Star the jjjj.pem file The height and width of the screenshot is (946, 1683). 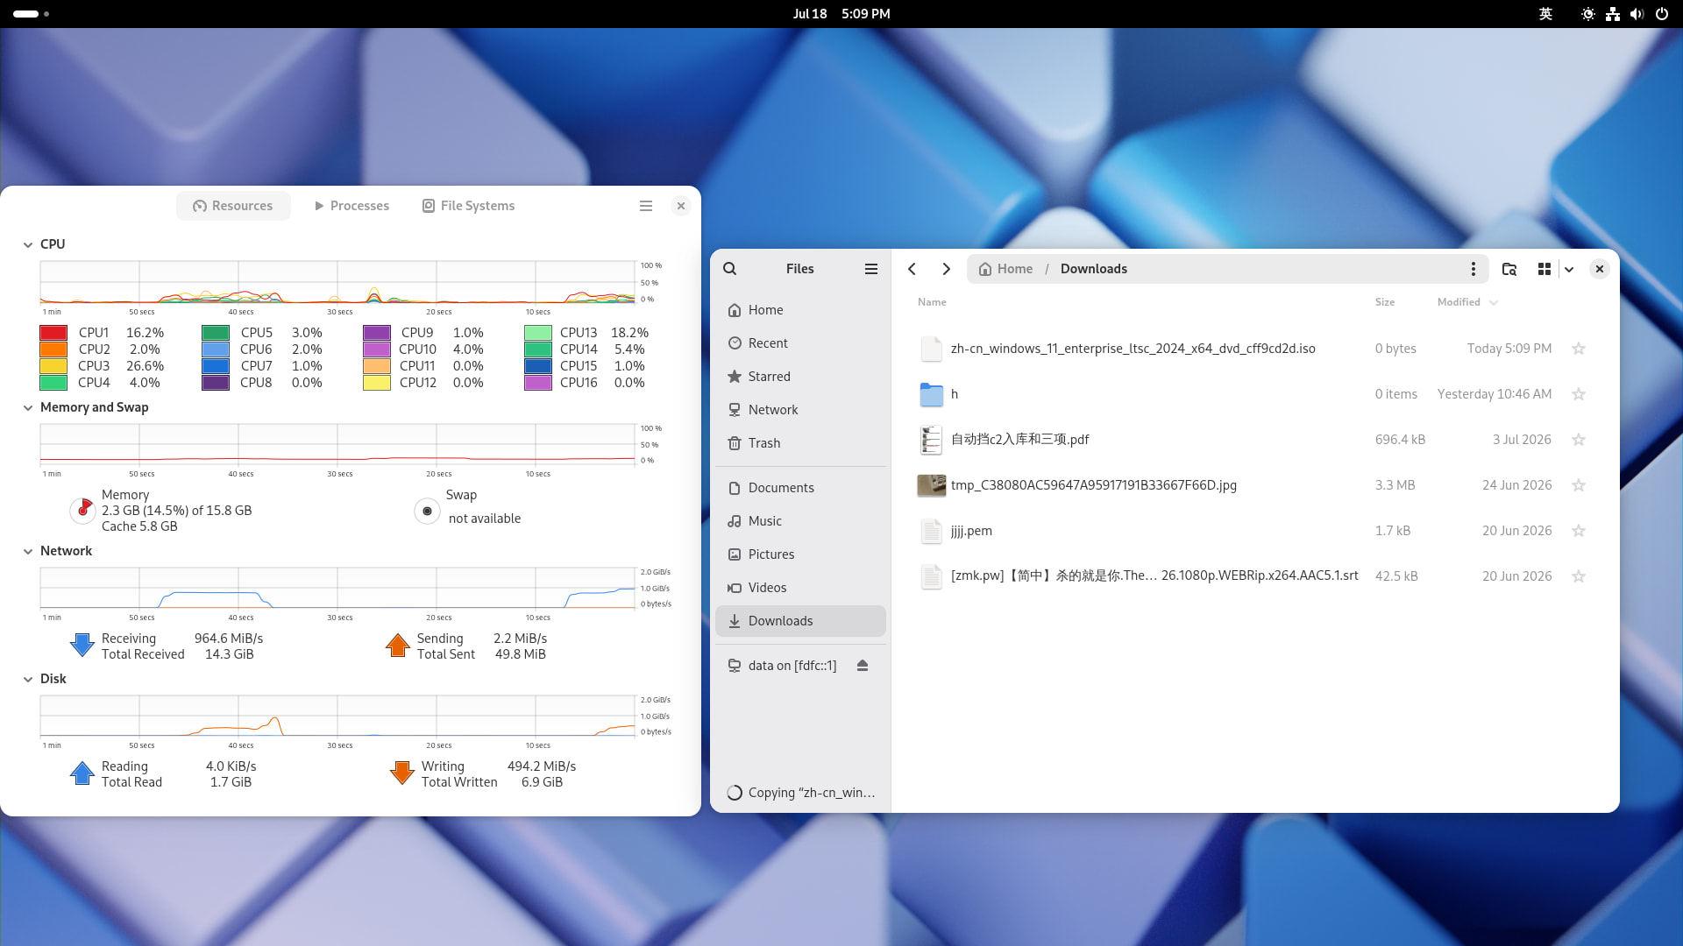tap(1579, 531)
